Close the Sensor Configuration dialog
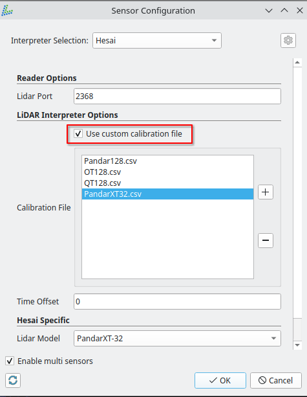The height and width of the screenshot is (397, 307). coord(300,10)
